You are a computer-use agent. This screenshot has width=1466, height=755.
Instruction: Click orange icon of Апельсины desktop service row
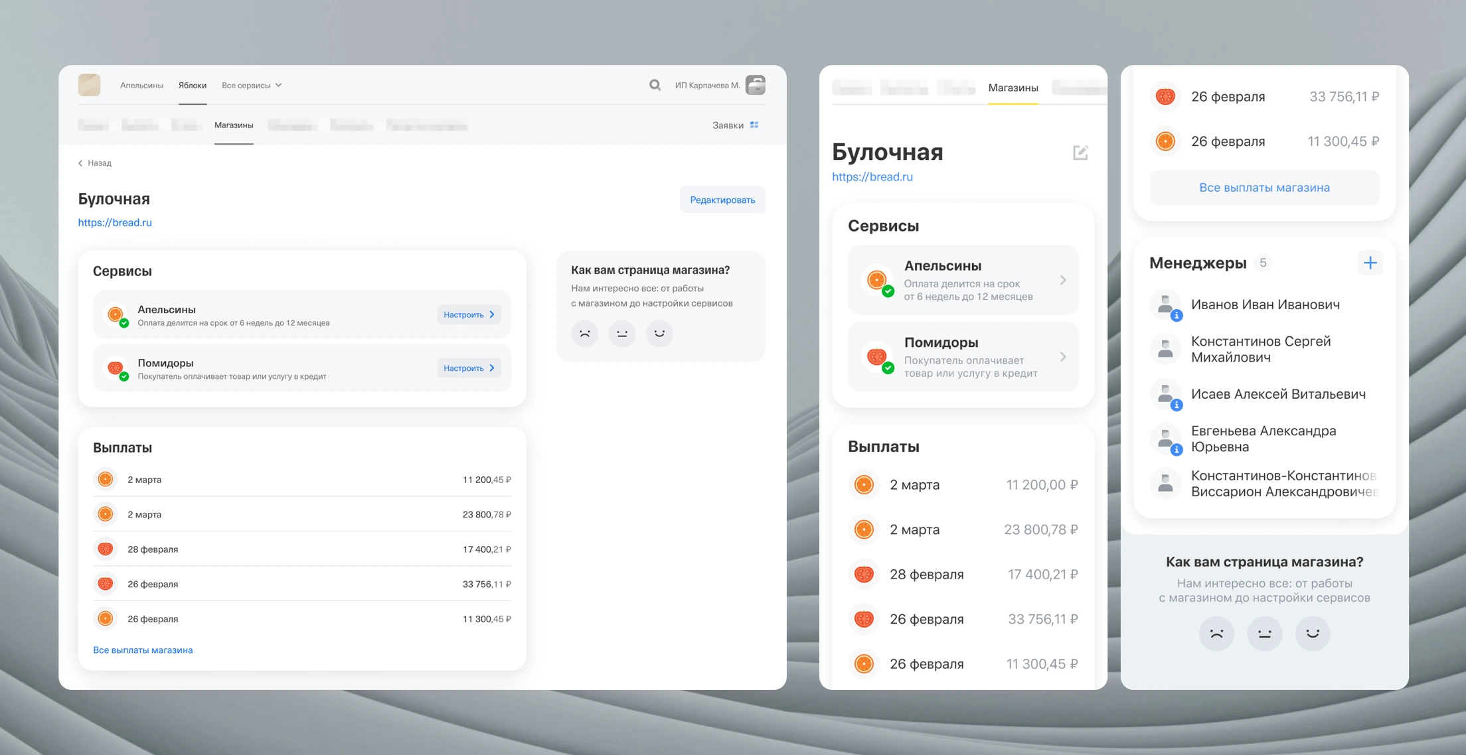point(116,314)
